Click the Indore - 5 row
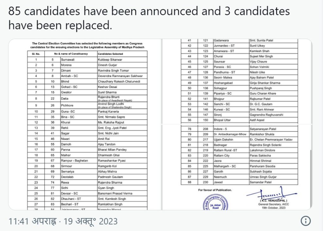Image resolution: width=324 pixels, height=231 pixels. pos(239,129)
